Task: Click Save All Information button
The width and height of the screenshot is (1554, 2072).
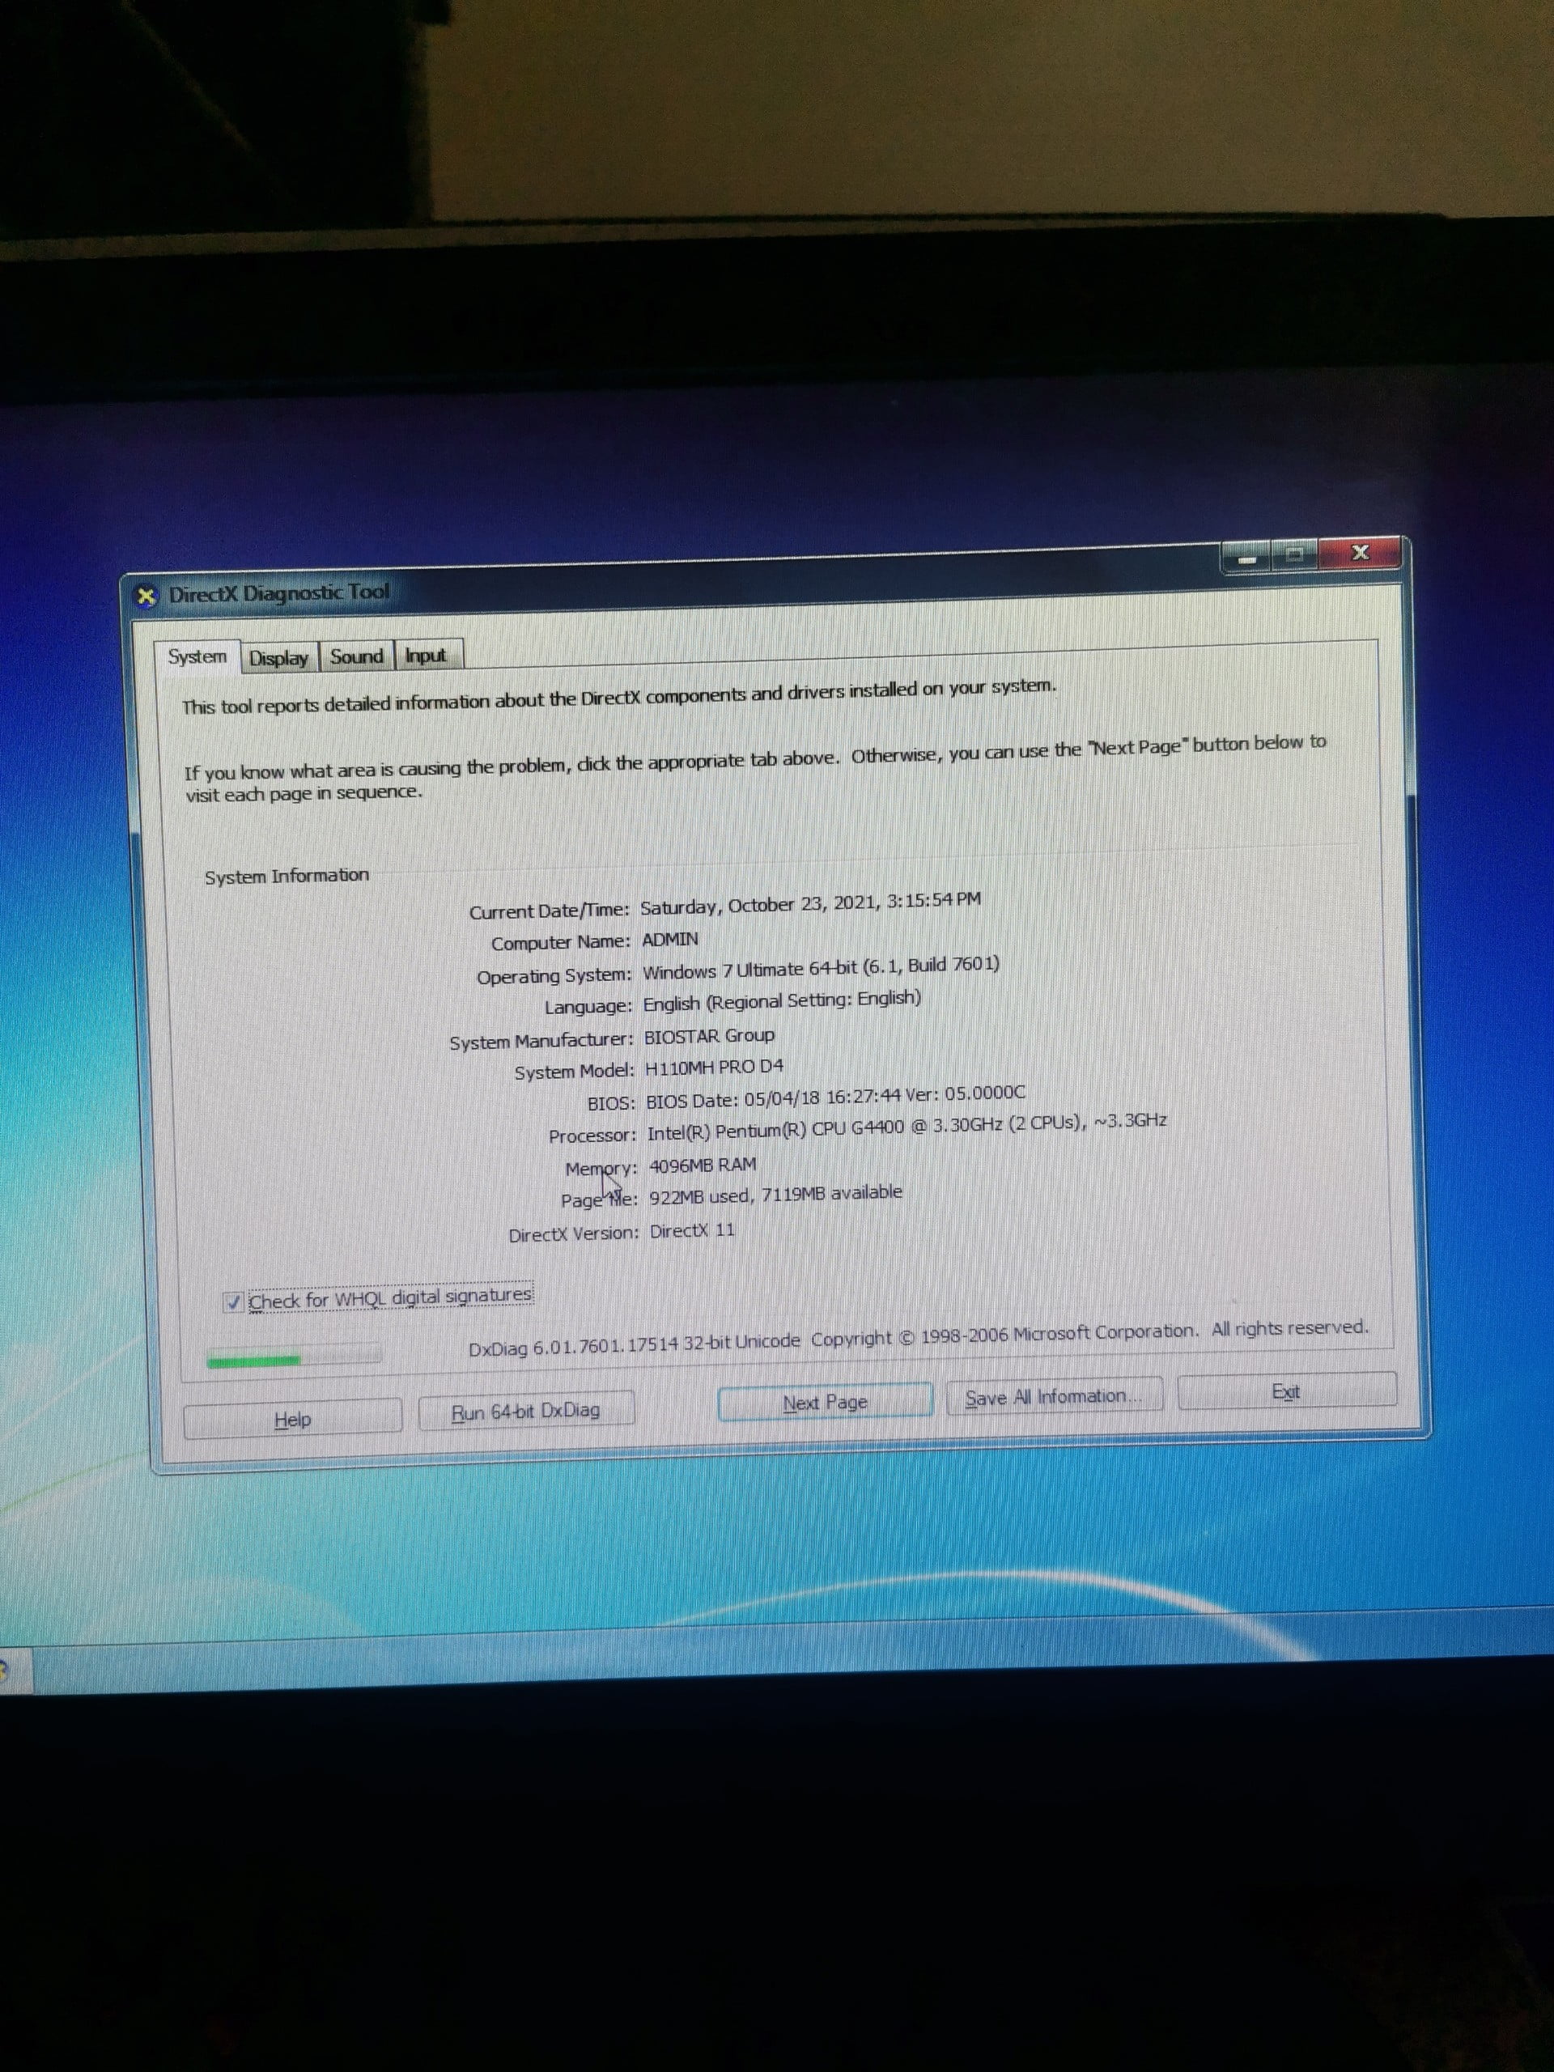Action: tap(1054, 1397)
